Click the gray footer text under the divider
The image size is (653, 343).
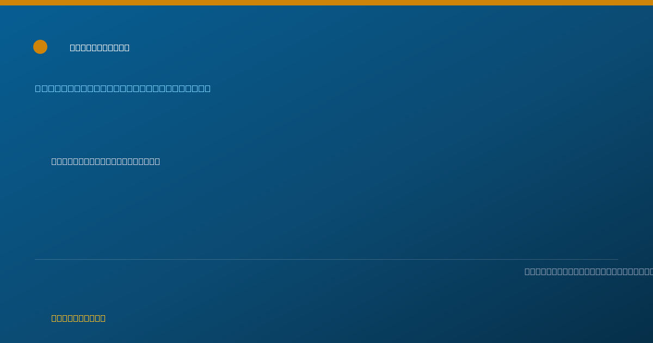click(x=589, y=271)
